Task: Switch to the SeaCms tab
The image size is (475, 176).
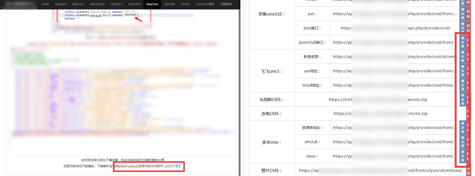Action: click(x=60, y=4)
